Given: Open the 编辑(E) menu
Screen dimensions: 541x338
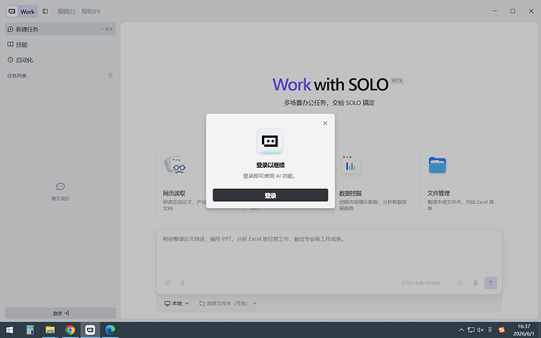Looking at the screenshot, I should pyautogui.click(x=66, y=12).
